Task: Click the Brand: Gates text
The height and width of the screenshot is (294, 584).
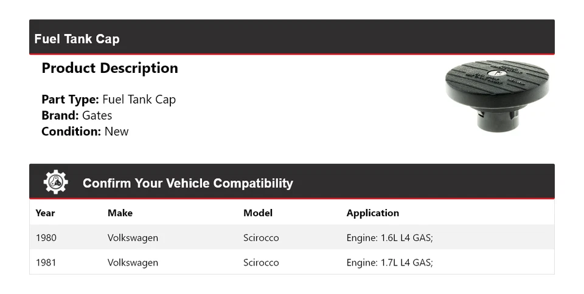Action: tap(77, 115)
